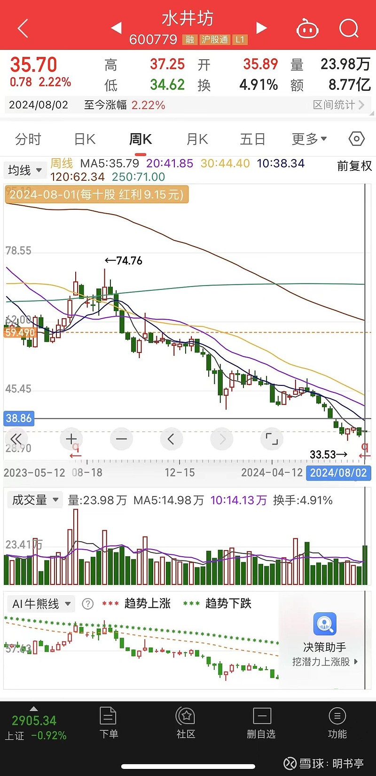376x776 pixels.
Task: Tap 删自选 remove from watchlist icon
Action: point(262,716)
